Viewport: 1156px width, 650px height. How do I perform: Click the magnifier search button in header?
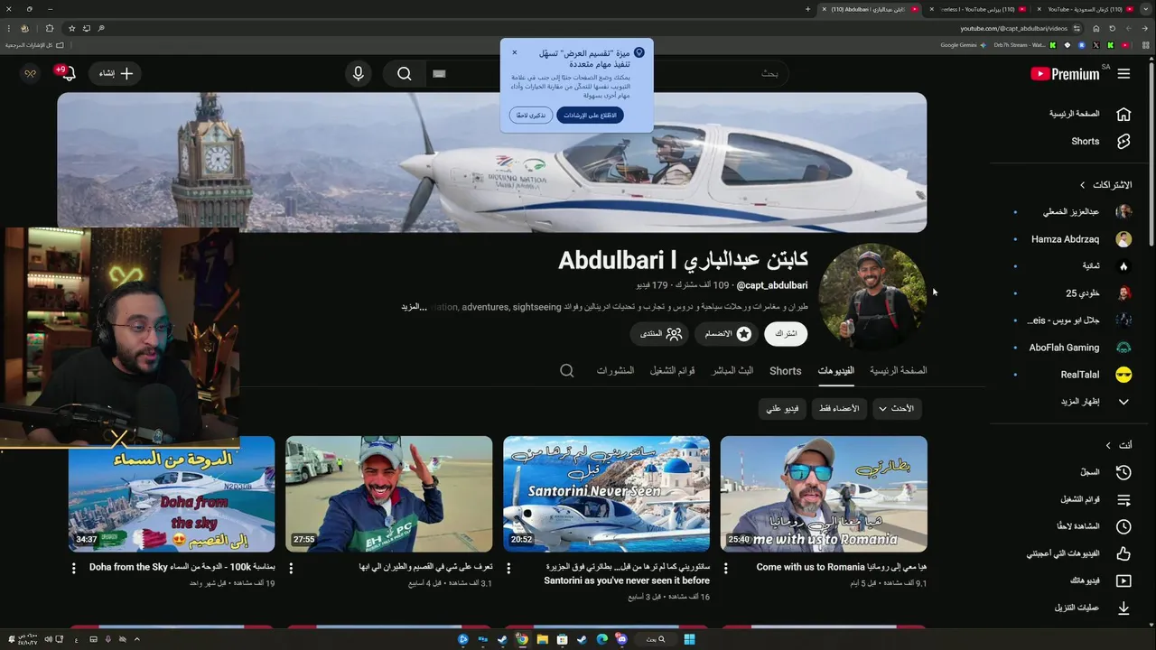coord(405,74)
